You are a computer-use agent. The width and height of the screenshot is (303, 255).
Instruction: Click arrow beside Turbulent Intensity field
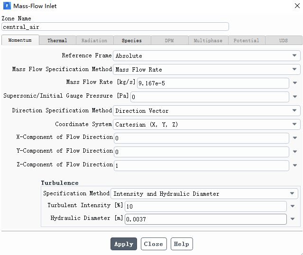point(293,206)
